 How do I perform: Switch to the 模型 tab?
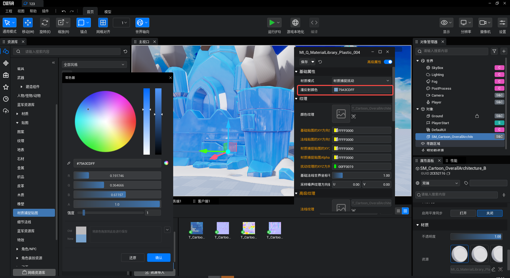click(x=108, y=12)
